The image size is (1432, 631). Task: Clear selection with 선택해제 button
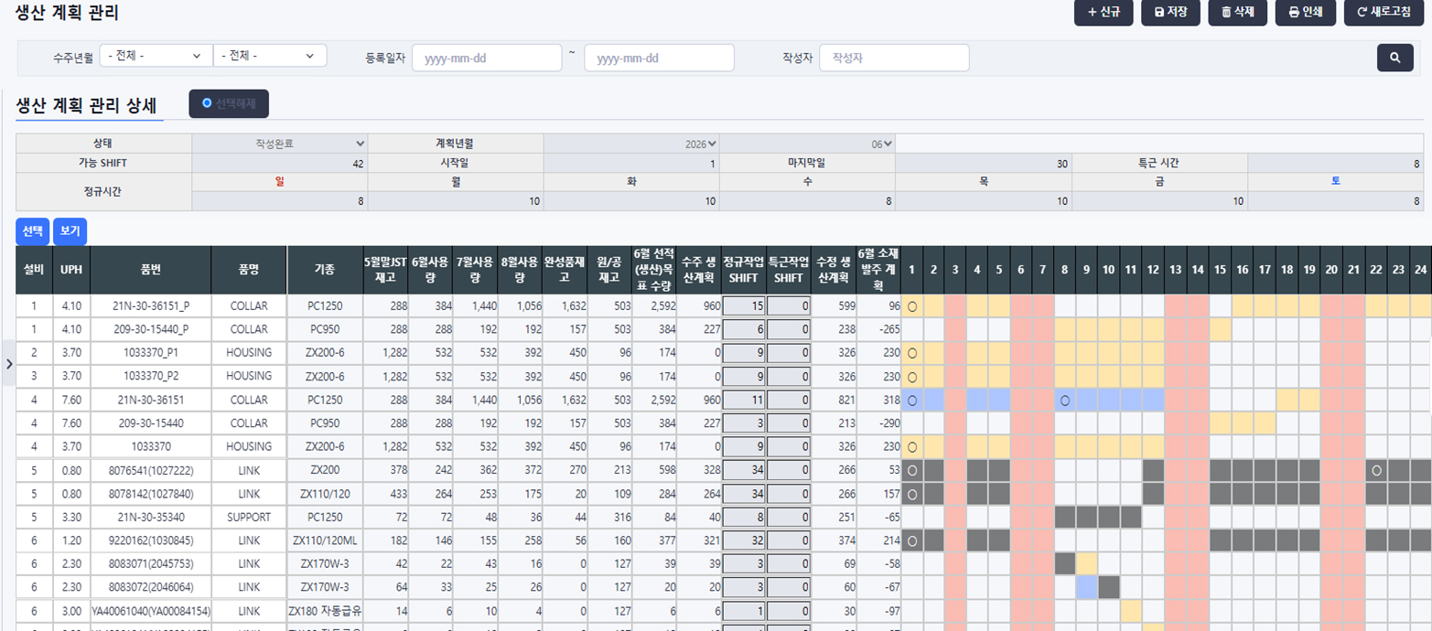[229, 104]
